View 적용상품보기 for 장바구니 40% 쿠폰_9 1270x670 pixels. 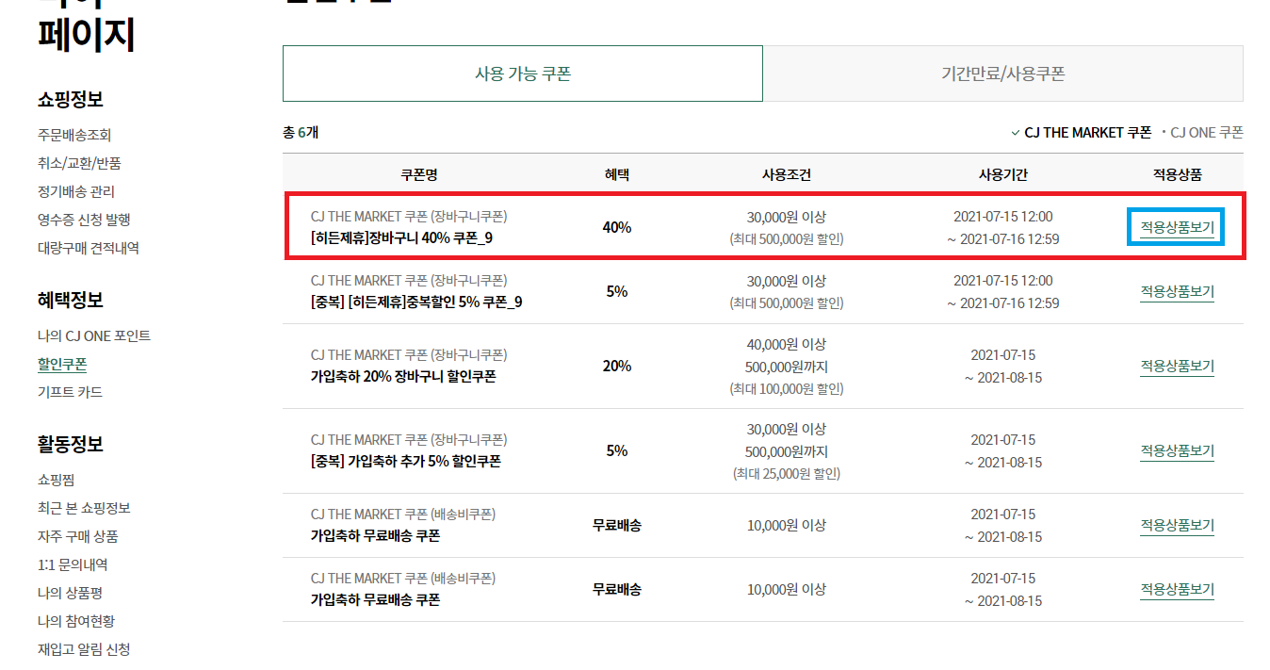[x=1177, y=227]
